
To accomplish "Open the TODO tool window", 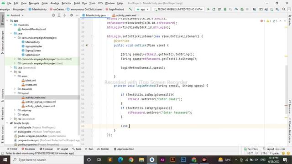I will coord(12,149).
